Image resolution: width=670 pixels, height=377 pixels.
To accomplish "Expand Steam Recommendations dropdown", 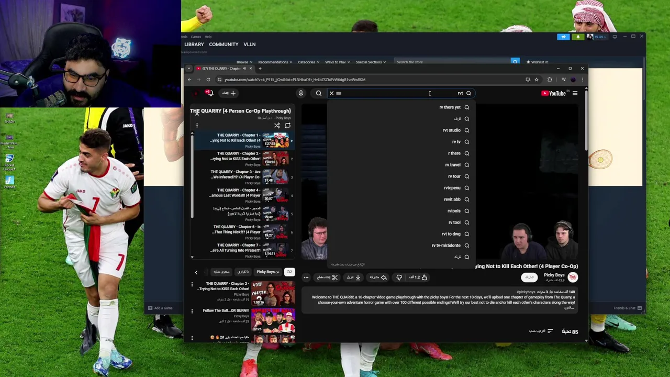I will point(274,62).
